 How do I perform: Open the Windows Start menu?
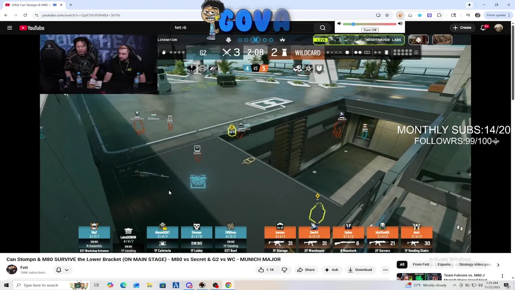(6, 285)
